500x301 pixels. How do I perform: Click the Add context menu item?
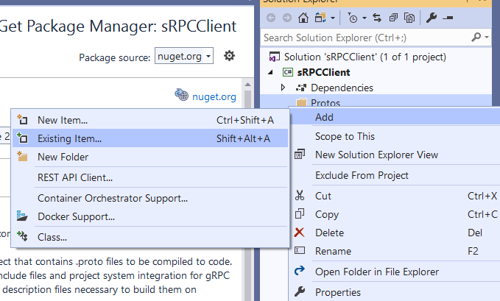pos(395,117)
